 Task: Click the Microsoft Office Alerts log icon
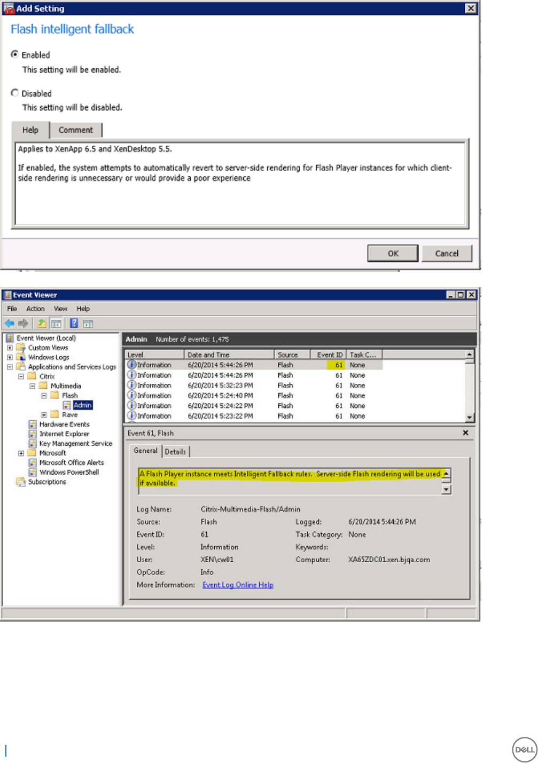click(x=33, y=463)
